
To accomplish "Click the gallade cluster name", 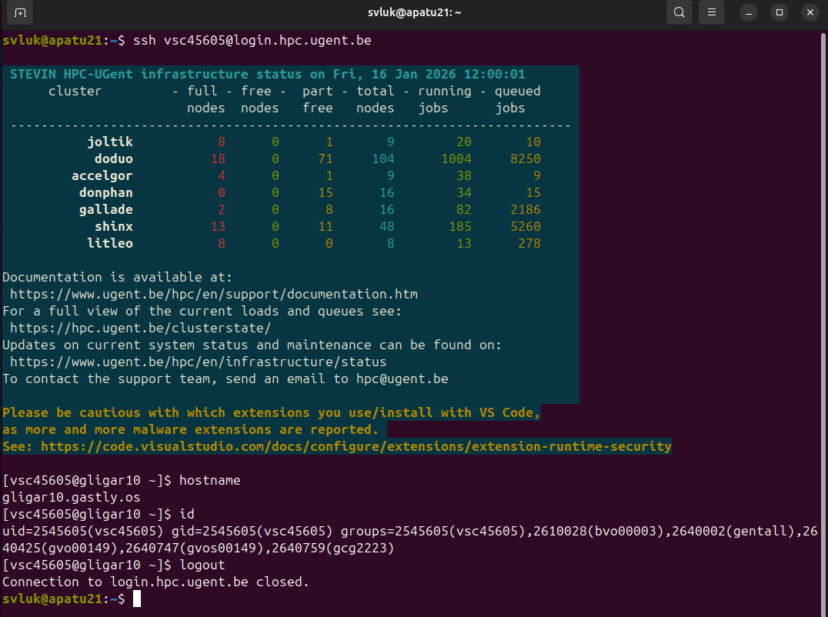I will click(105, 209).
